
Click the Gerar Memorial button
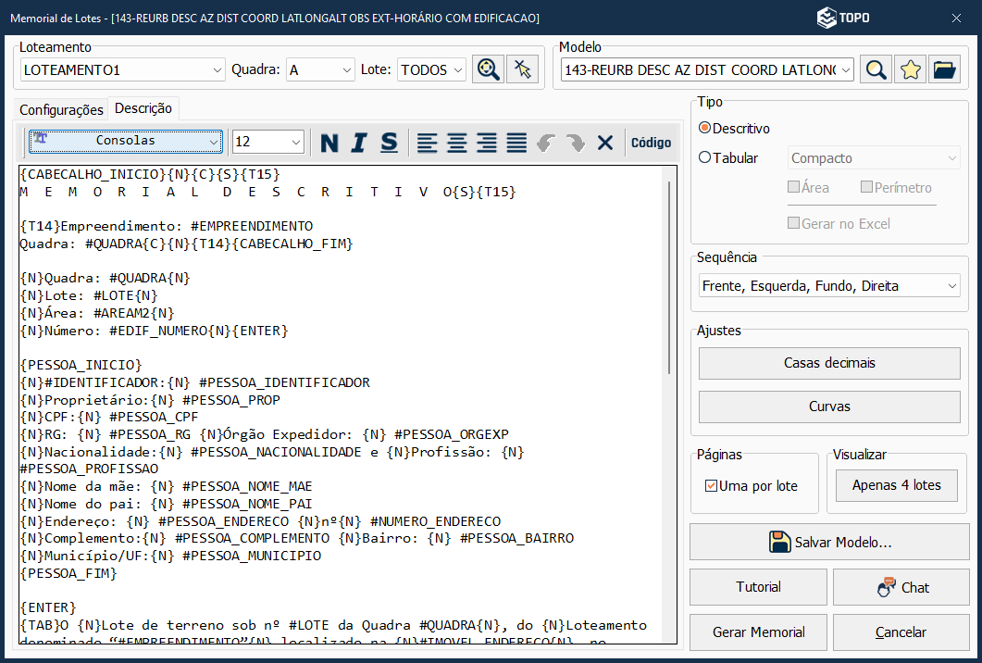(x=758, y=632)
